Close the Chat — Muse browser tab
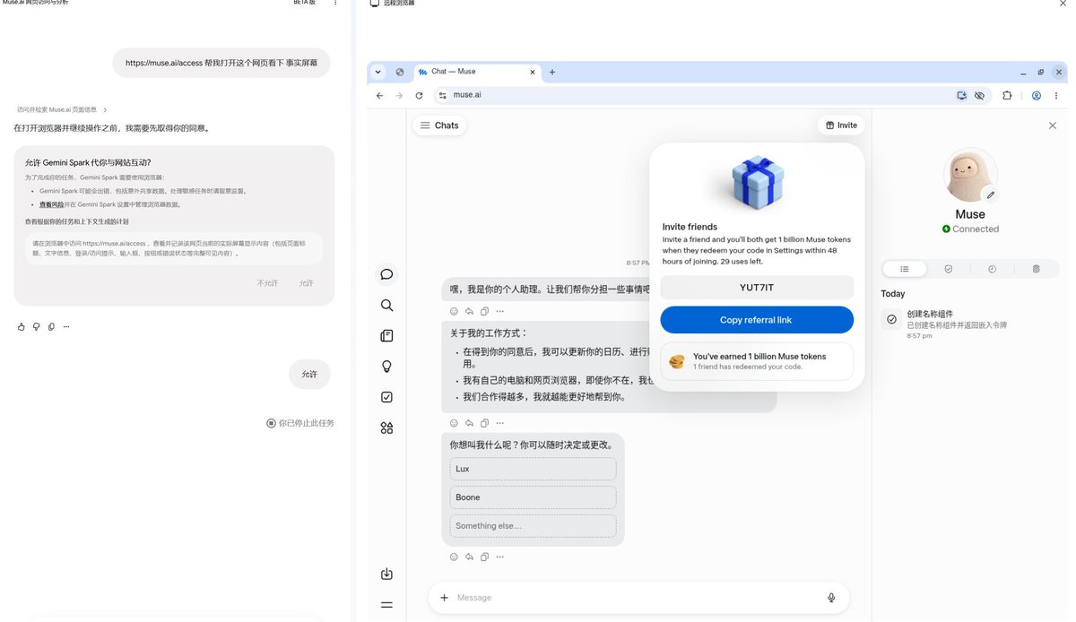 (x=532, y=72)
